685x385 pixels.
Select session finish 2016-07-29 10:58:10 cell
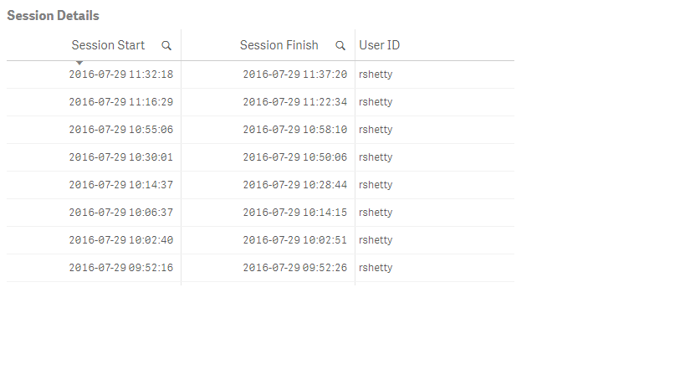(294, 130)
